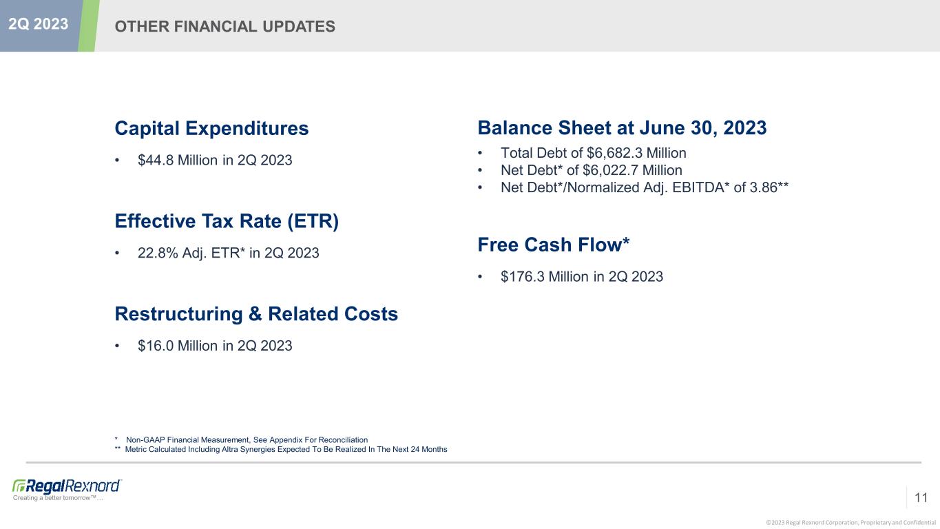Select the Free Cash Flow heading
Viewport: 940px width, 529px height.
coord(554,245)
